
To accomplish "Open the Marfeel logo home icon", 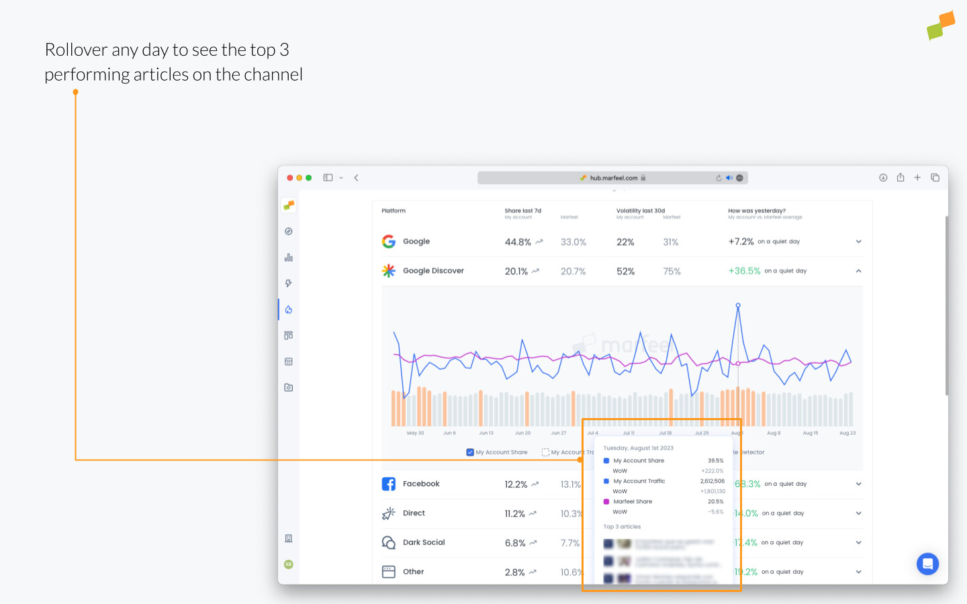I will (x=288, y=205).
